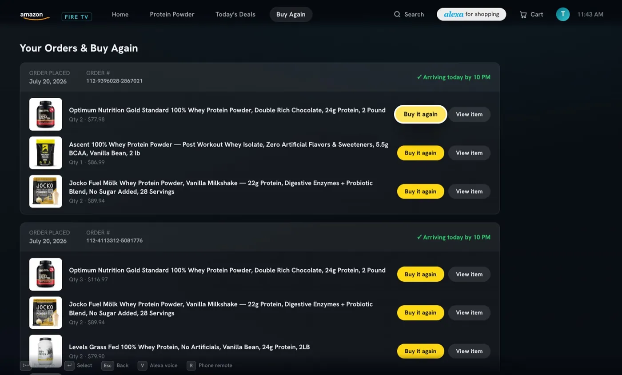Go to the Home tab
The width and height of the screenshot is (622, 375).
[x=120, y=14]
